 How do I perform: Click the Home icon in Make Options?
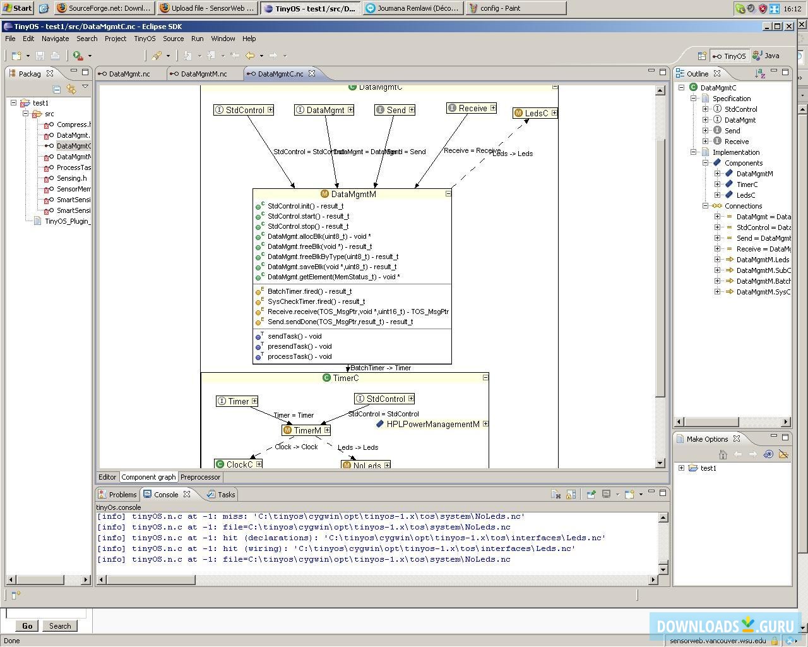tap(723, 454)
